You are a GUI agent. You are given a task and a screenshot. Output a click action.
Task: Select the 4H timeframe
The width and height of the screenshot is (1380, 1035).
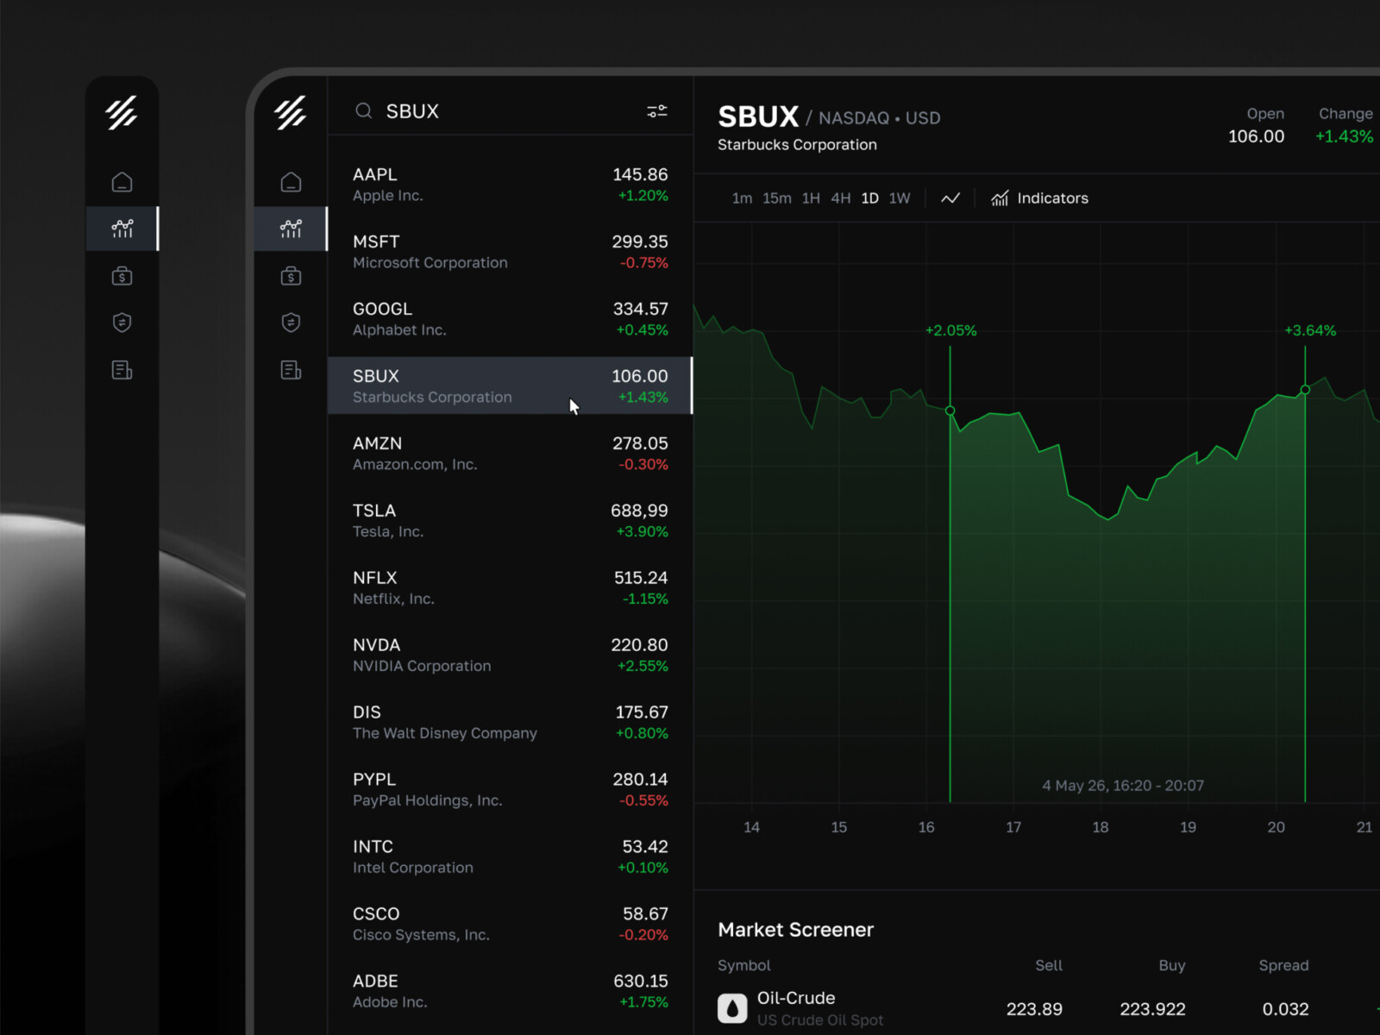click(x=841, y=198)
